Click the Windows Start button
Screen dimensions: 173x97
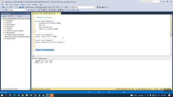[2, 95]
